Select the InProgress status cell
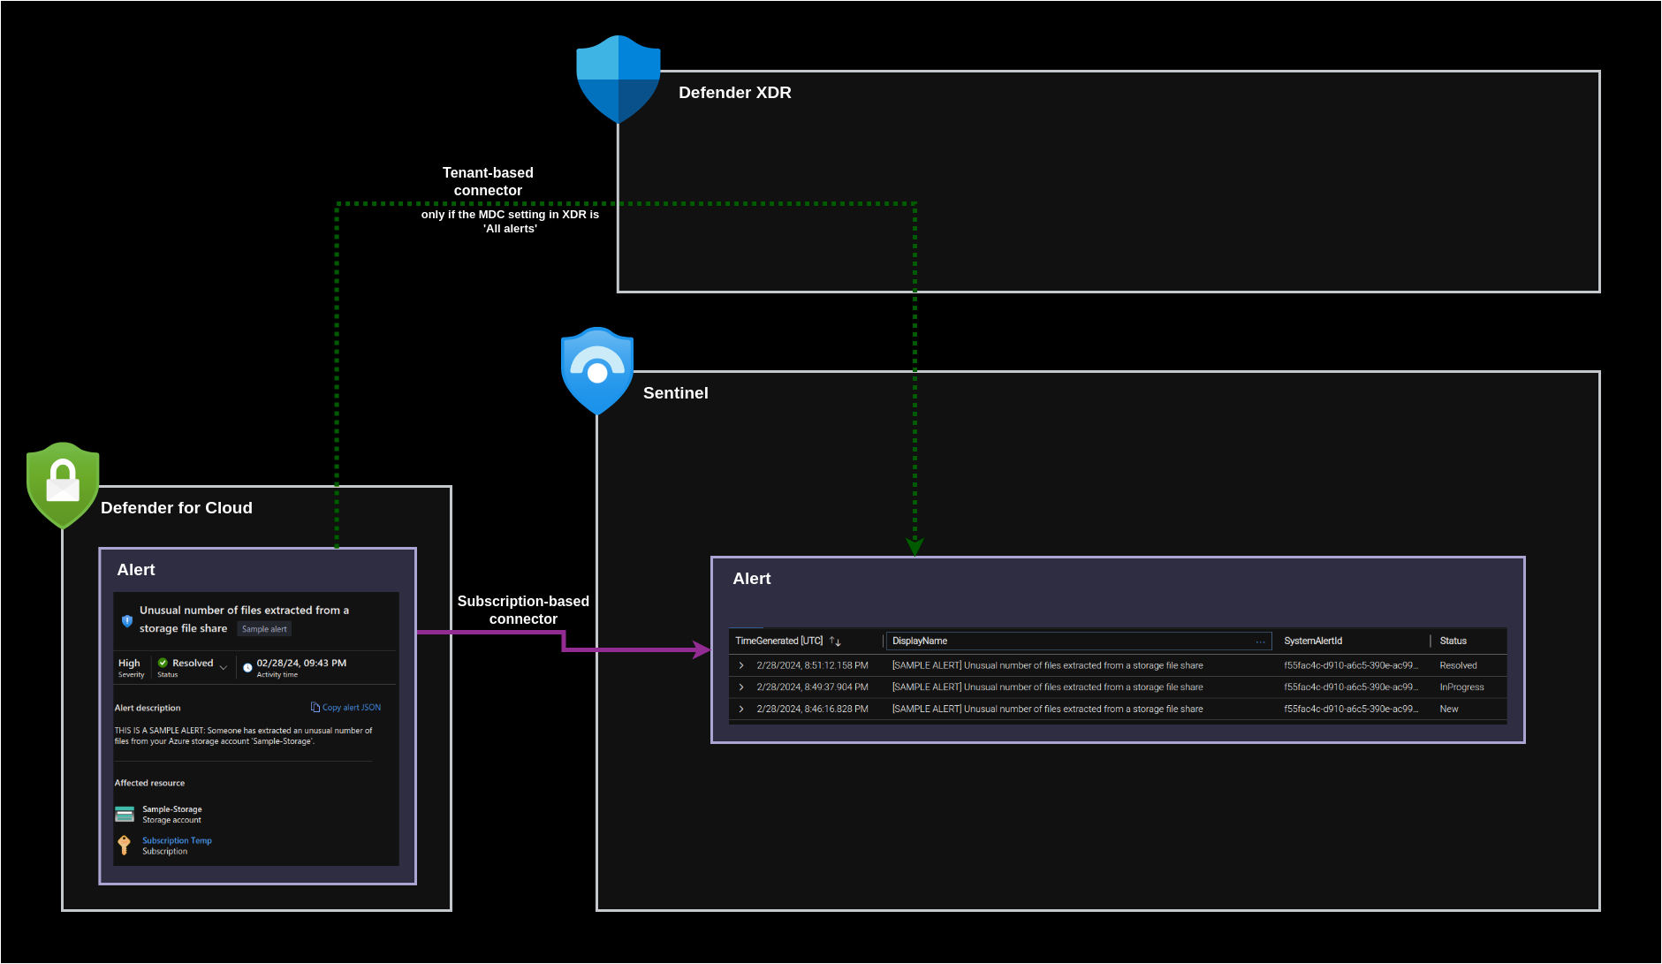The image size is (1662, 964). click(x=1461, y=687)
